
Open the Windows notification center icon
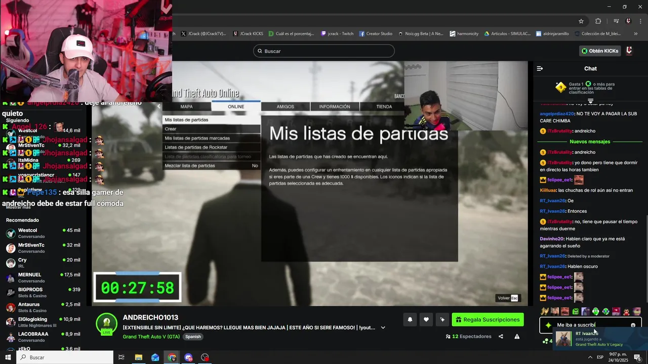tap(637, 357)
